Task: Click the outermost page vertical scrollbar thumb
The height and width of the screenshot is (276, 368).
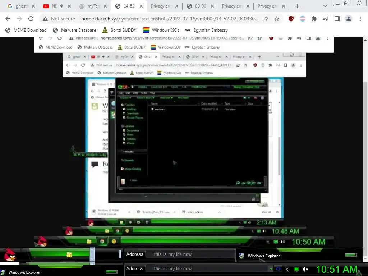Action: click(365, 171)
